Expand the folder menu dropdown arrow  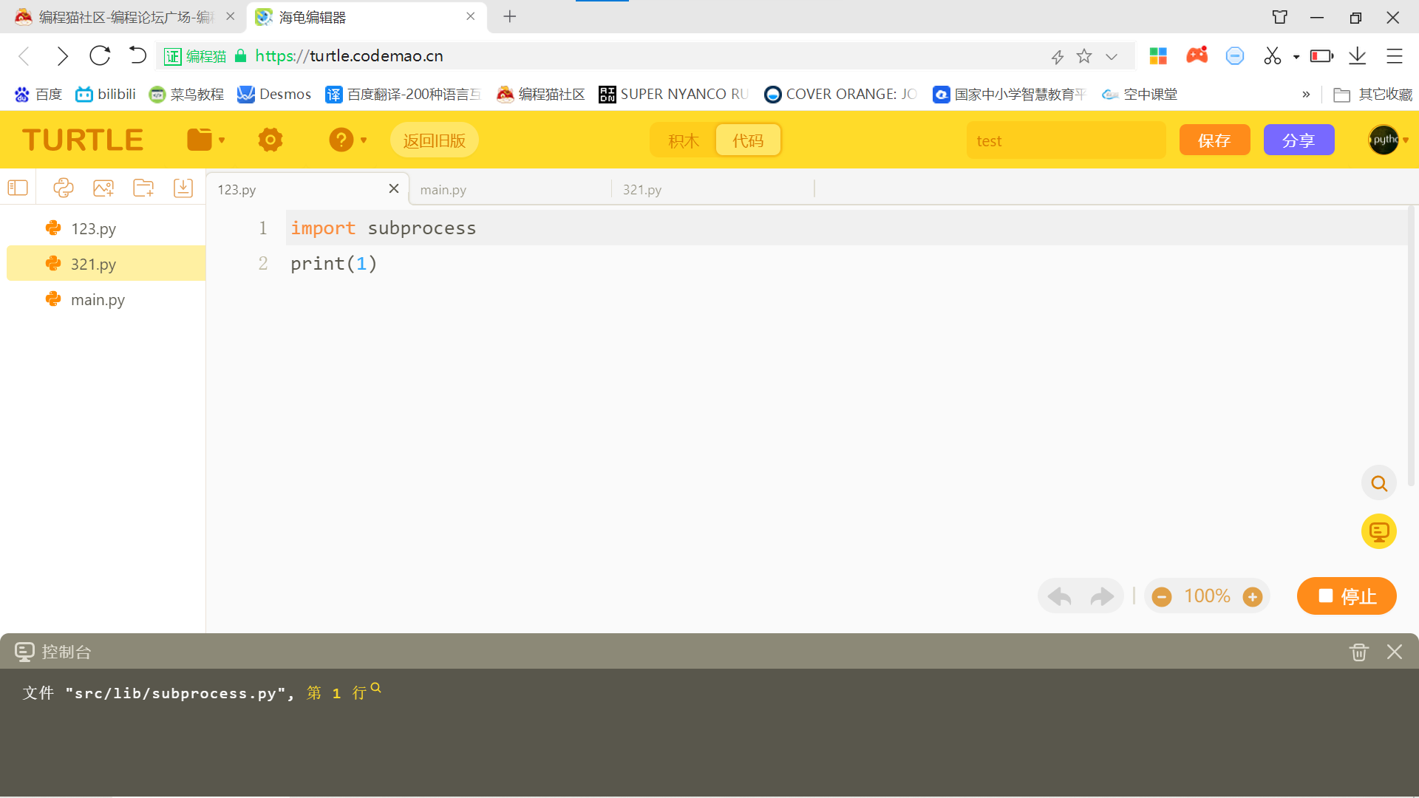click(x=222, y=140)
